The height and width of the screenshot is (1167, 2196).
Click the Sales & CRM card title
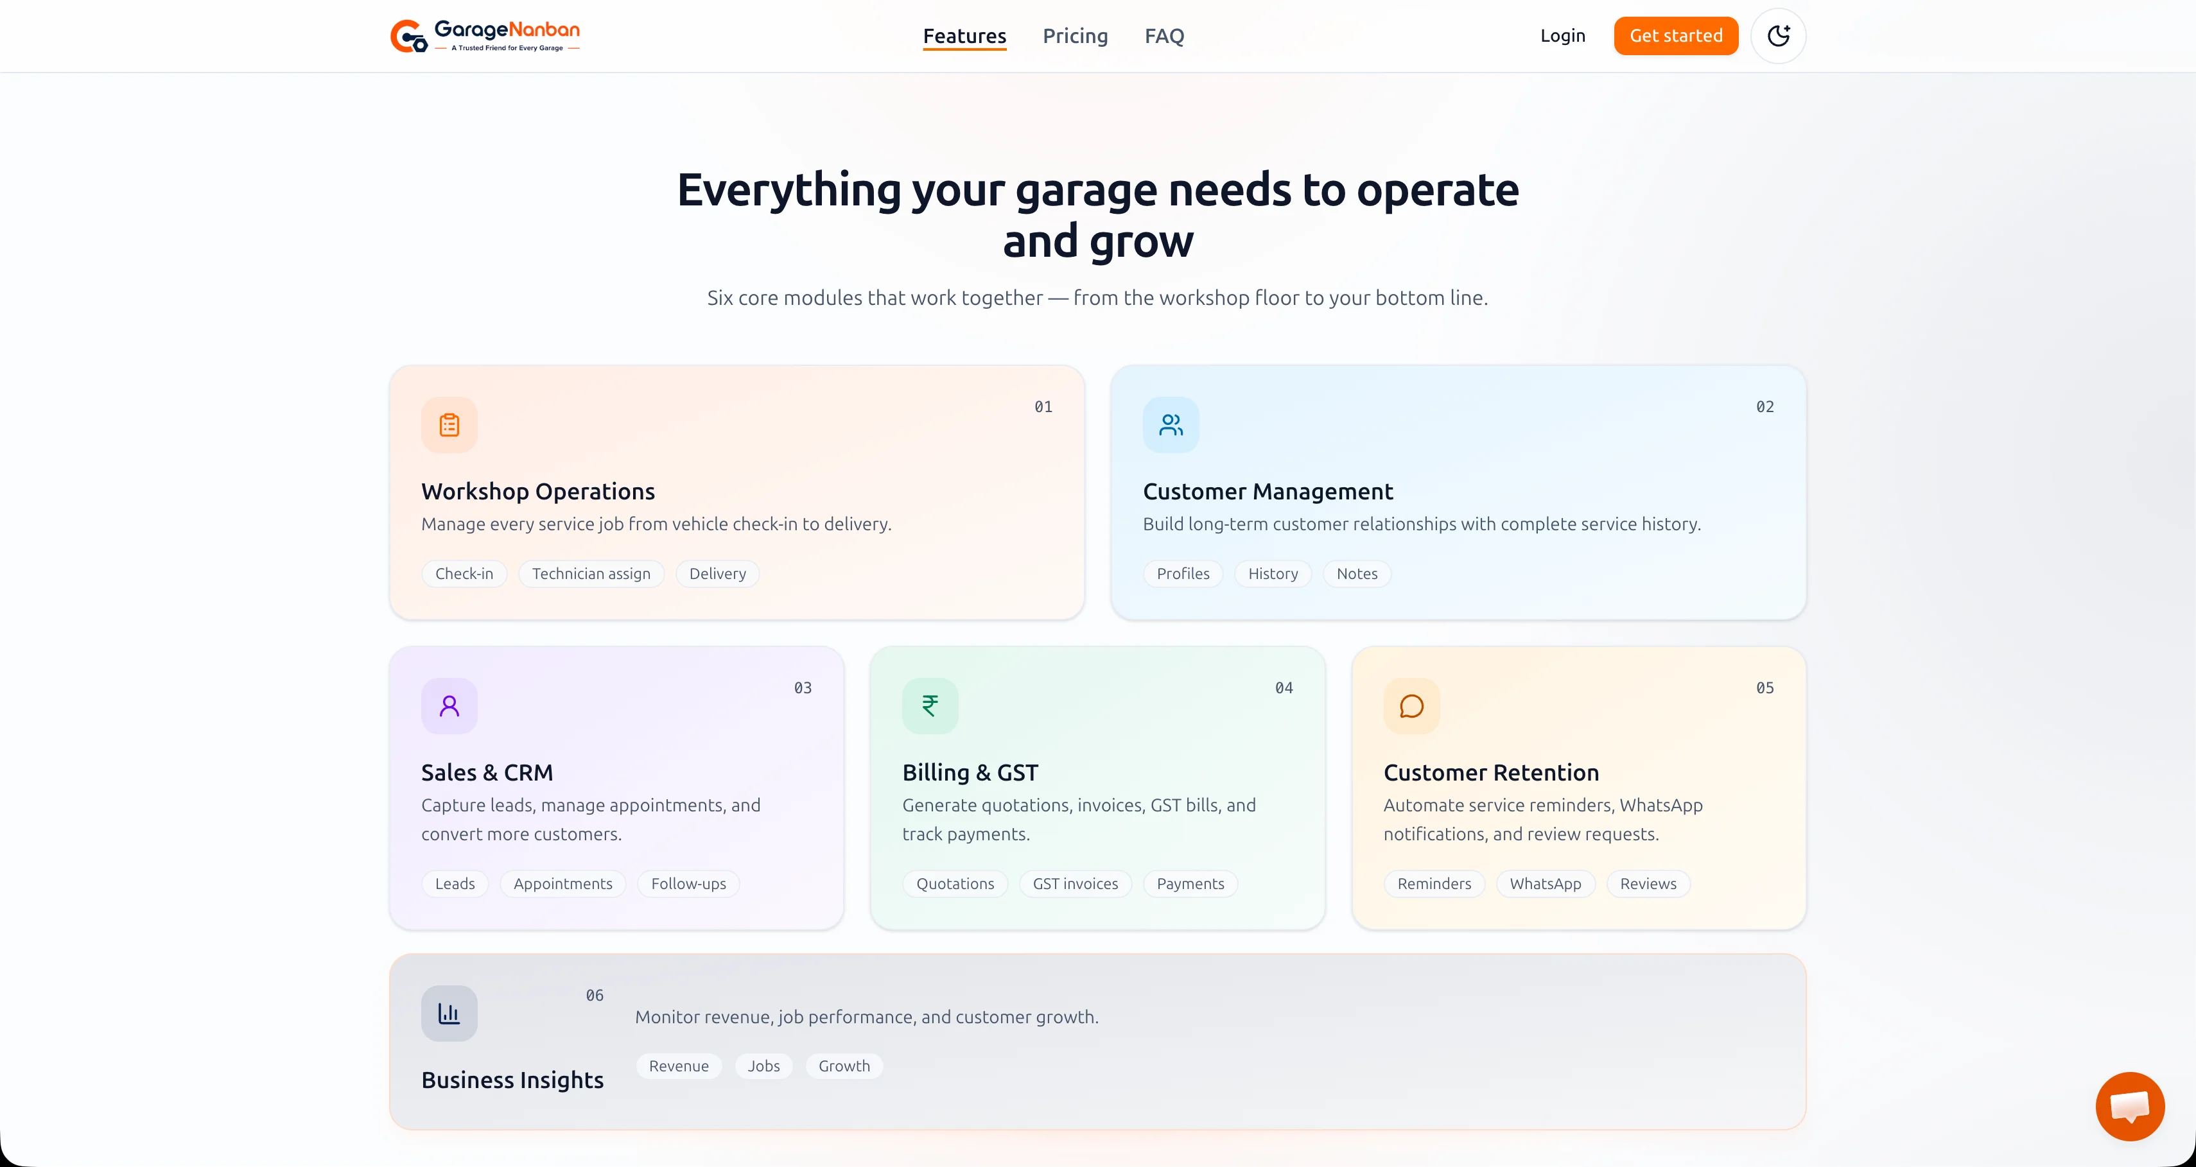[487, 773]
